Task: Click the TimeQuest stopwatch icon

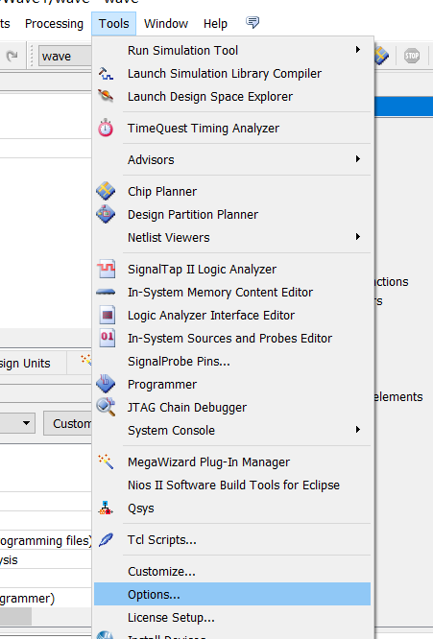Action: pyautogui.click(x=106, y=128)
